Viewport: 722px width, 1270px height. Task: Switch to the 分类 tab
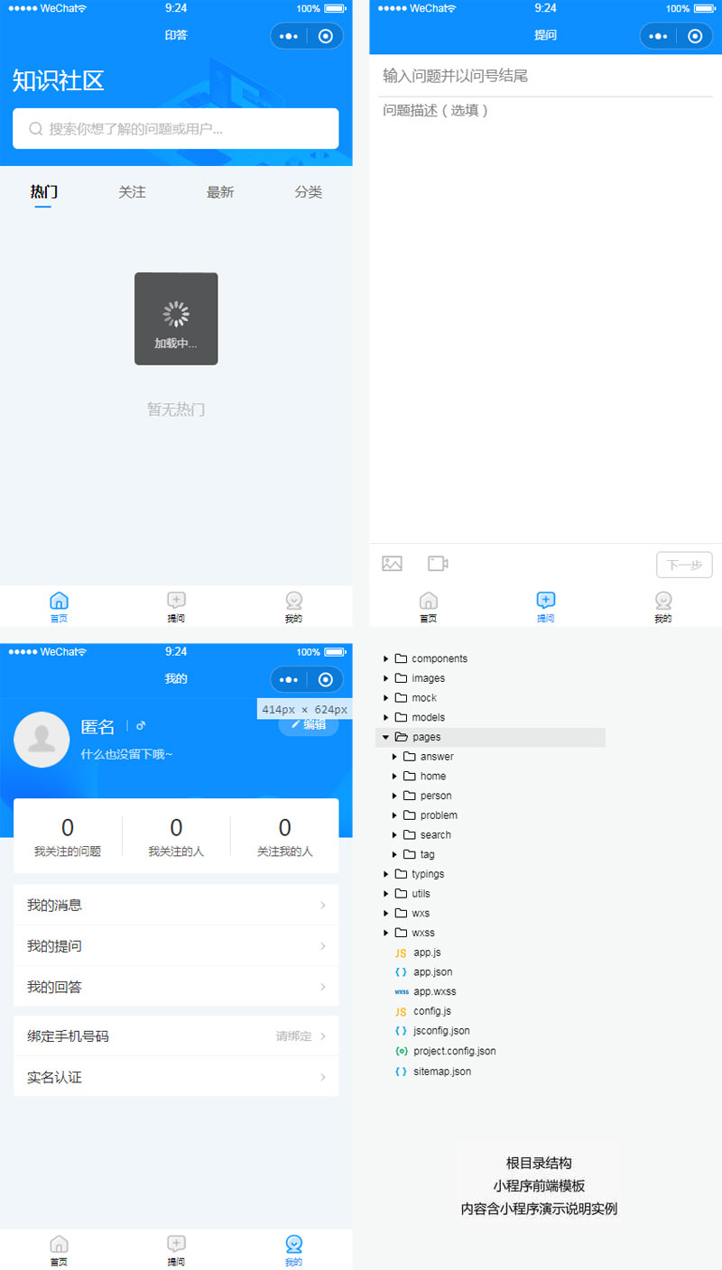tap(308, 192)
